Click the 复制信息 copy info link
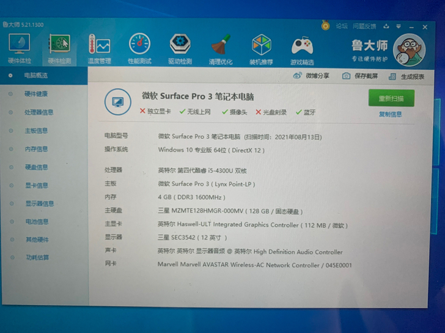 (x=390, y=114)
